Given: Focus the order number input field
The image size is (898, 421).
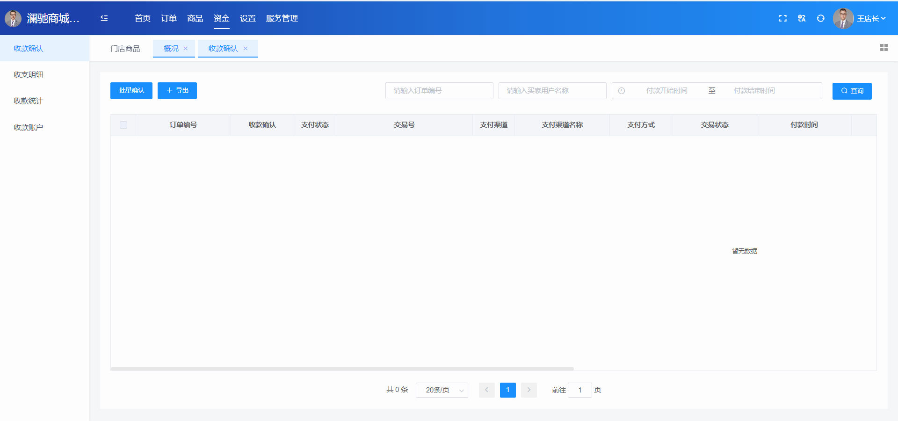Looking at the screenshot, I should point(439,91).
